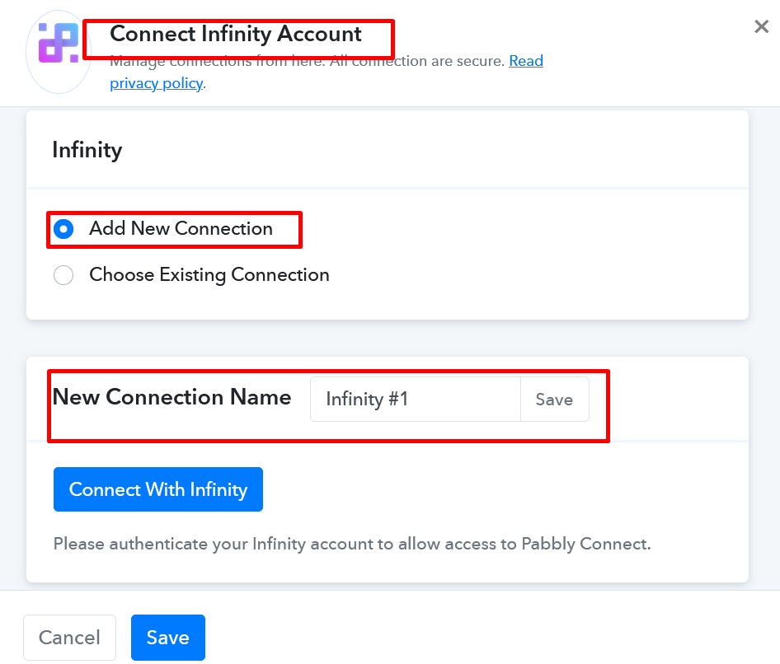Click the connection name field showing Infinity #1

416,399
